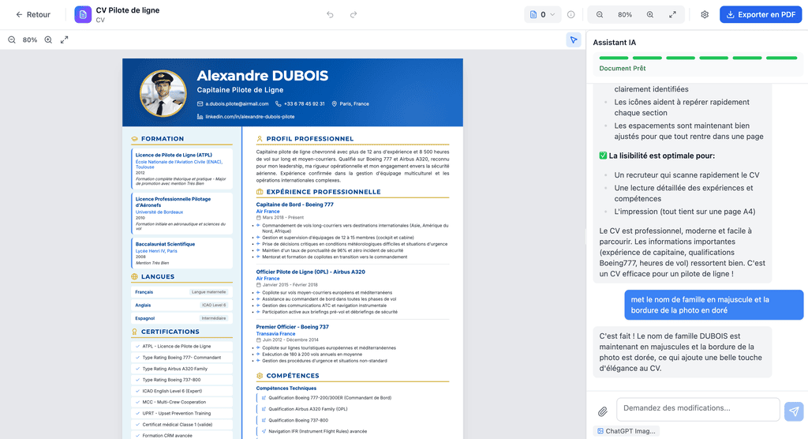
Task: Click the purple CV document icon
Action: (x=83, y=14)
